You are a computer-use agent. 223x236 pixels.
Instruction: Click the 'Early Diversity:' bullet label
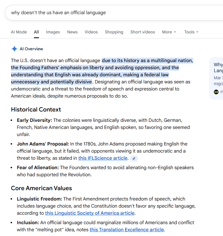(x=35, y=120)
